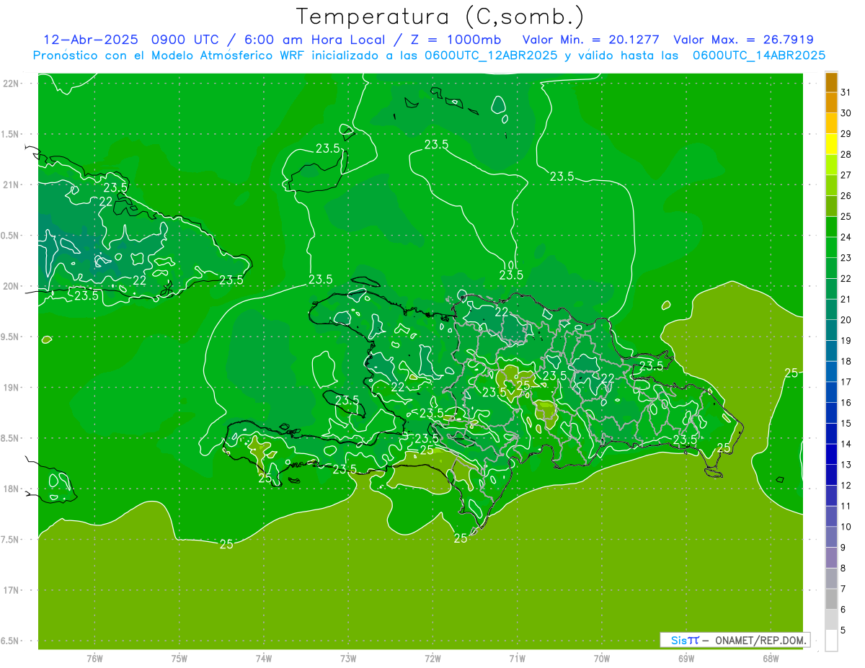
Task: Pick the orange swatch atop the color scale
Action: click(831, 82)
